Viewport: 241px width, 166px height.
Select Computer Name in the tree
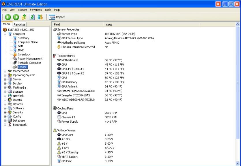(28, 42)
